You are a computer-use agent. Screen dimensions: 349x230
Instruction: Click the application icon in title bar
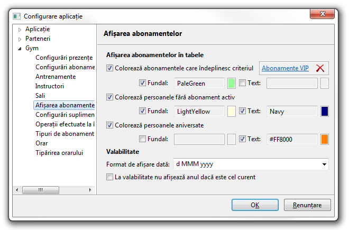pyautogui.click(x=17, y=16)
